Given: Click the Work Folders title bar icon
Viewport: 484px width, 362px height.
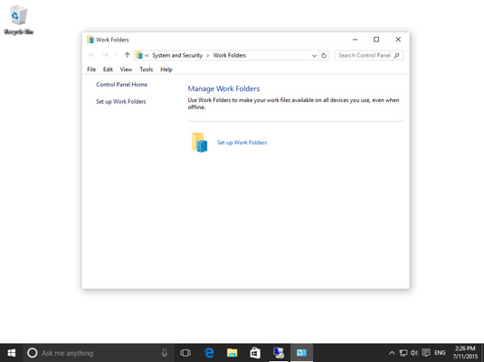Looking at the screenshot, I should 90,40.
